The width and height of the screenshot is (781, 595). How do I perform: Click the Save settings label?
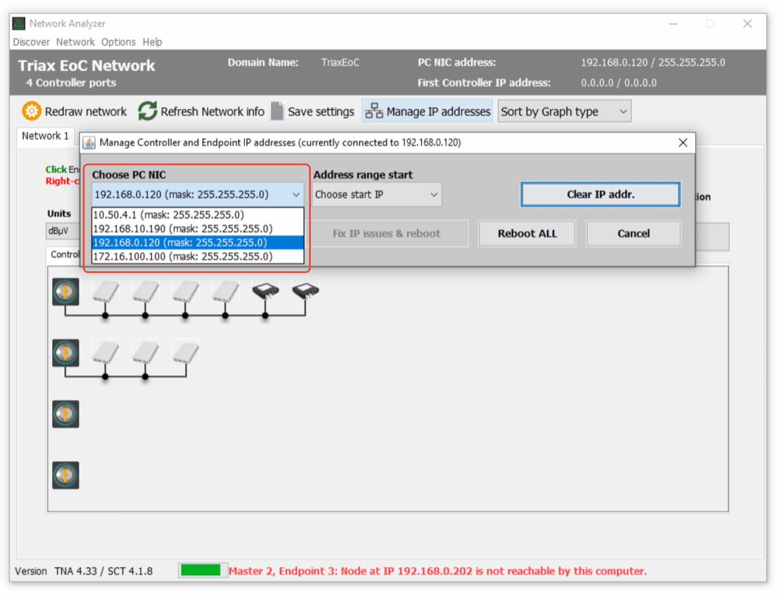[321, 111]
